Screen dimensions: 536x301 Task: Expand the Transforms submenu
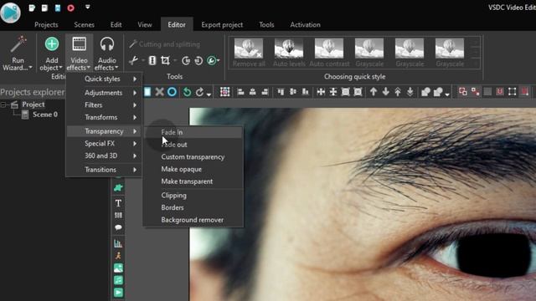[104, 117]
